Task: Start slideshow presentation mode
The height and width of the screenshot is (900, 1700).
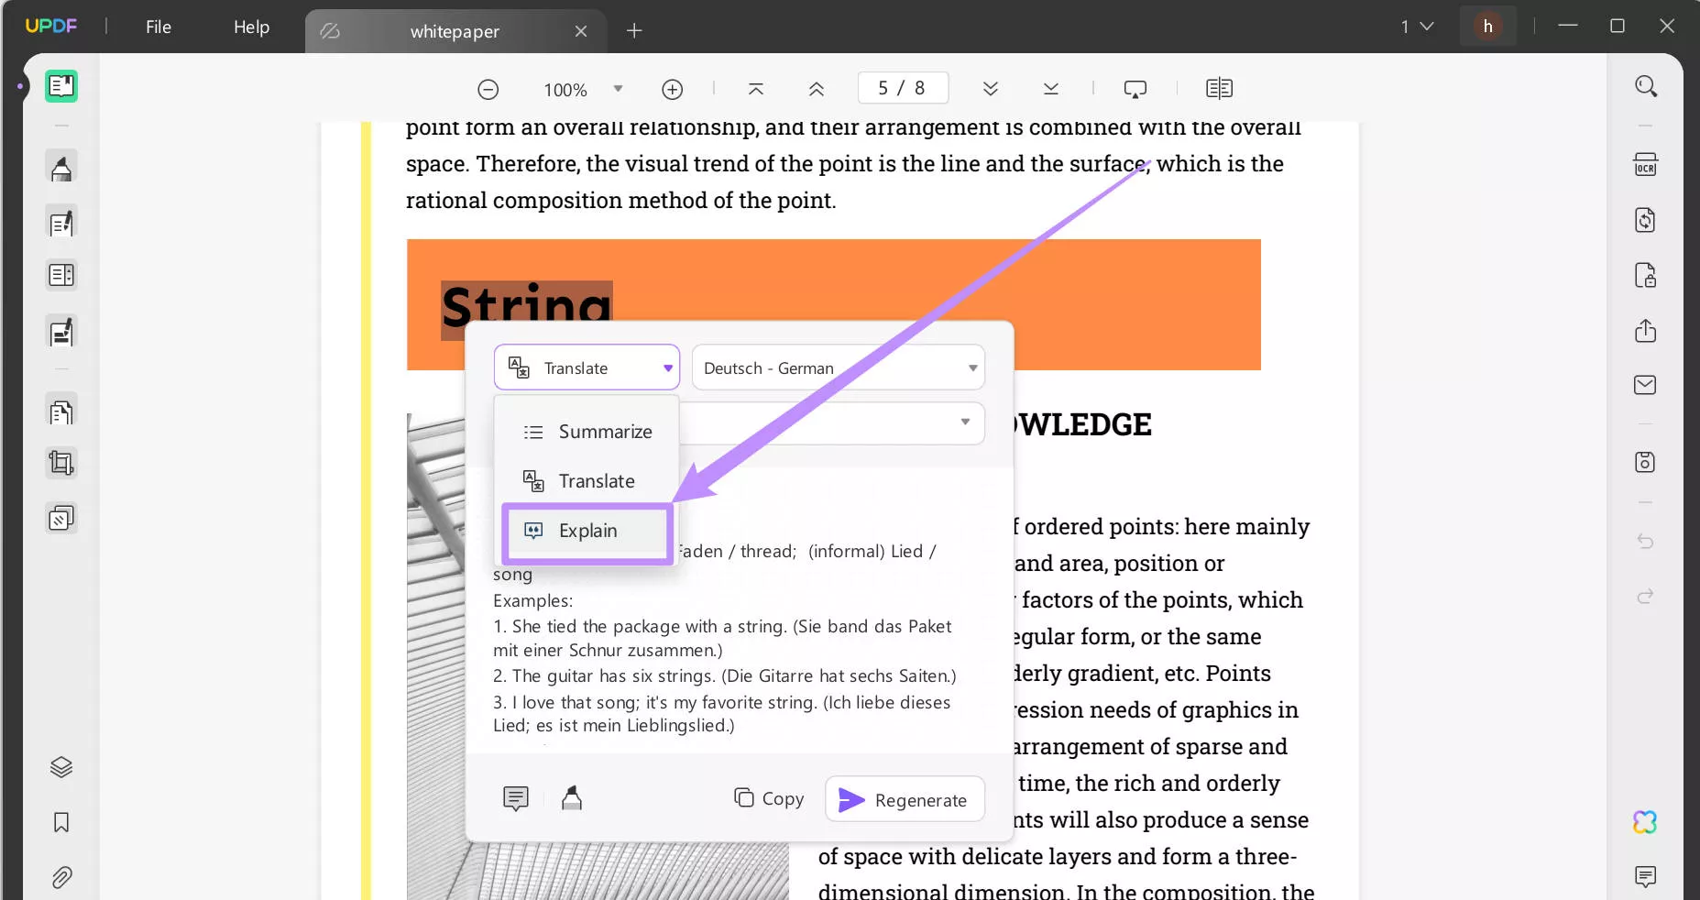Action: point(1135,89)
